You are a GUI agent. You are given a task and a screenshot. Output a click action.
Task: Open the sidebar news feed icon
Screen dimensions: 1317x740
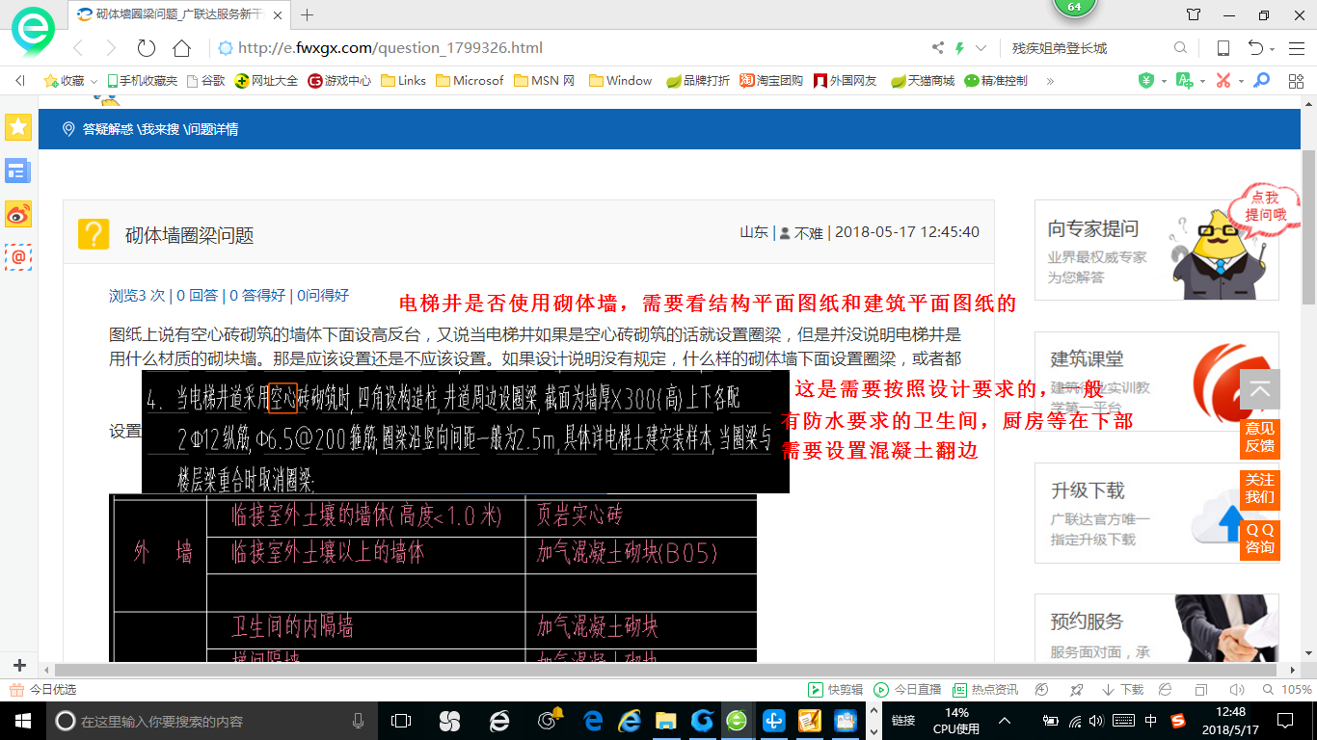(18, 171)
